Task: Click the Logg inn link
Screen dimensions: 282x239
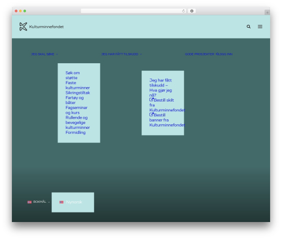Action: 224,54
